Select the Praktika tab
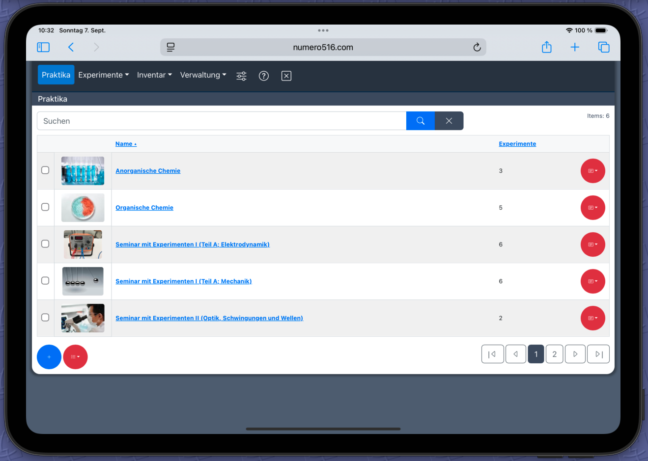This screenshot has height=461, width=648. click(x=56, y=75)
